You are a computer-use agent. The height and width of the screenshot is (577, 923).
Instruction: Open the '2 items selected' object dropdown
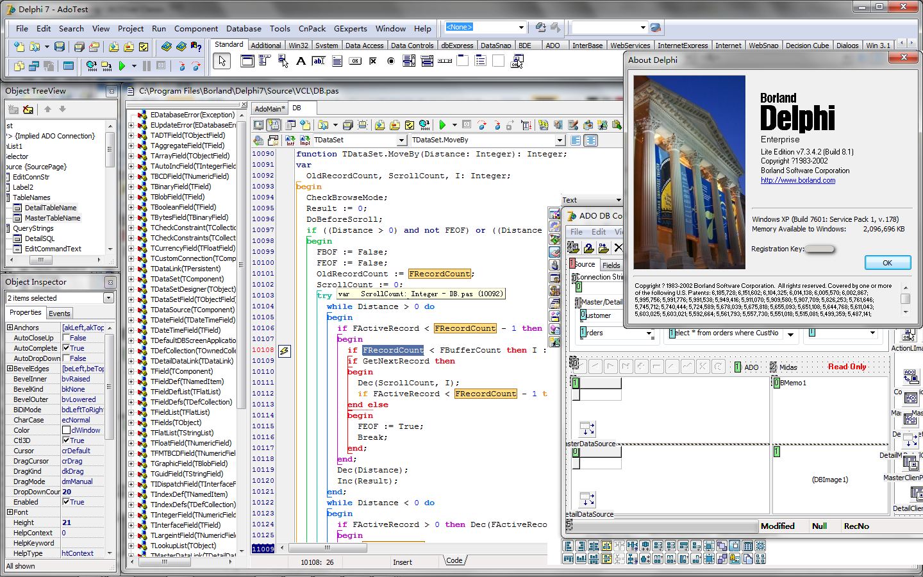pos(108,298)
